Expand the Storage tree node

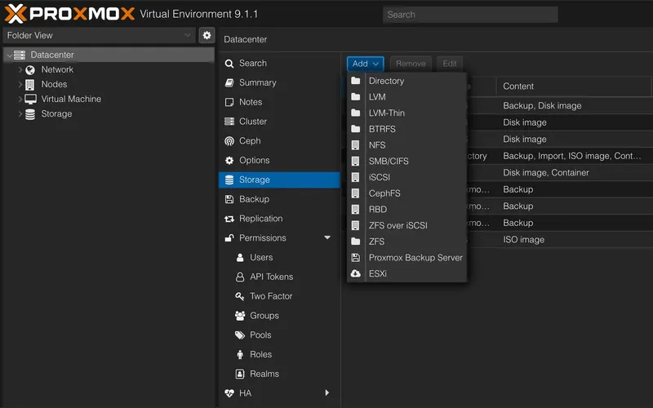(x=20, y=114)
